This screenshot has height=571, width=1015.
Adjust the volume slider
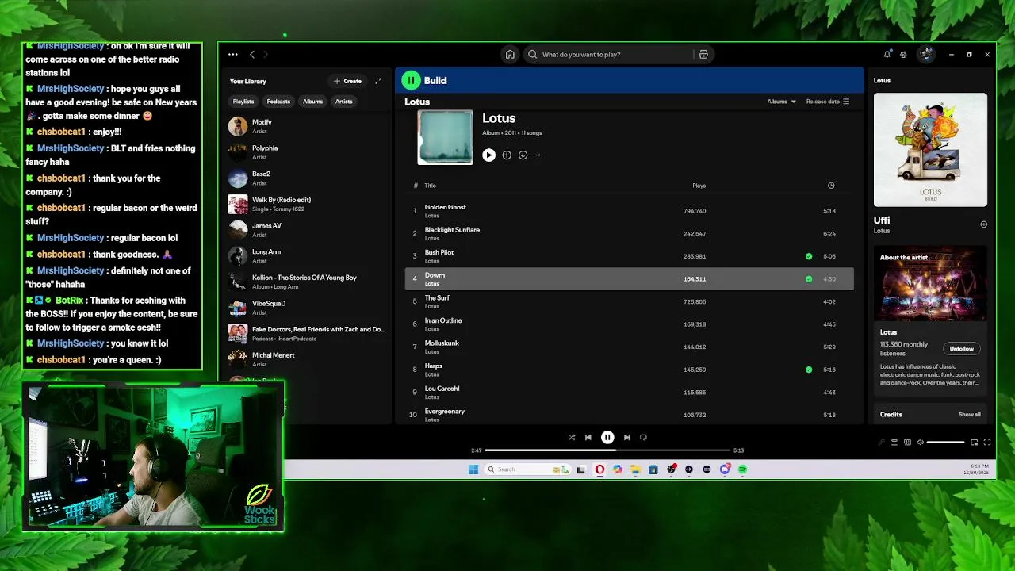(x=945, y=443)
